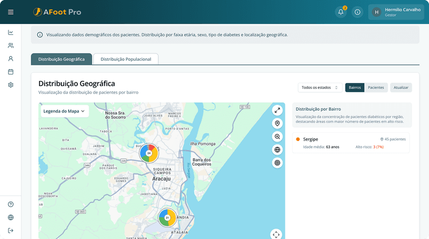Open notifications bell
The height and width of the screenshot is (239, 429).
[x=341, y=11]
